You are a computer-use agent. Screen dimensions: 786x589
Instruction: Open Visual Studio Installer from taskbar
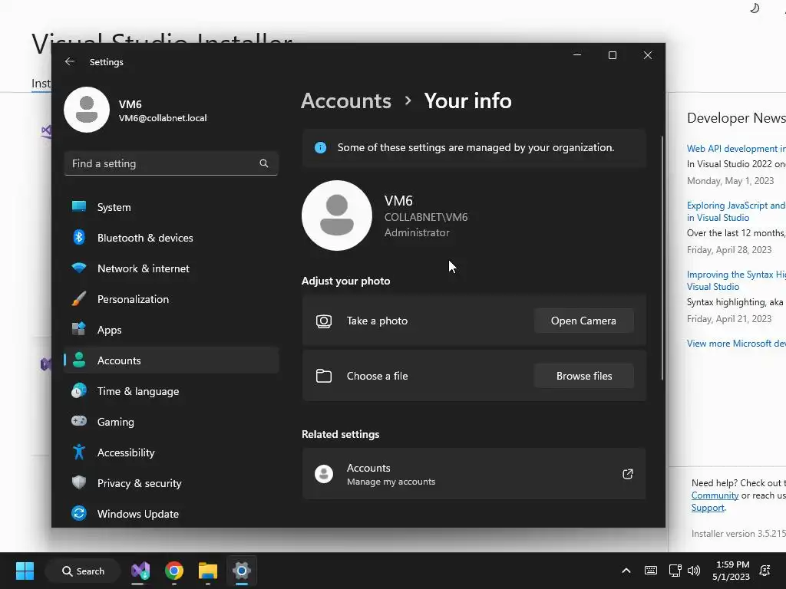[x=140, y=571]
